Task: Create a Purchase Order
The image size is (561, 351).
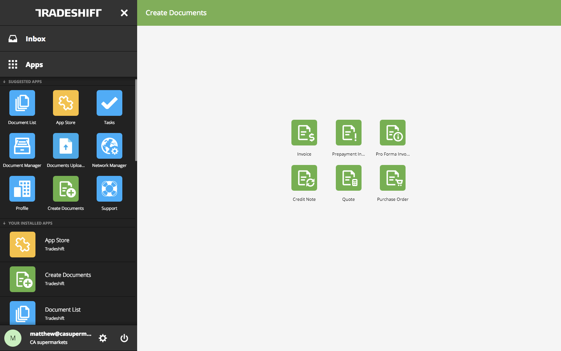Action: [392, 178]
